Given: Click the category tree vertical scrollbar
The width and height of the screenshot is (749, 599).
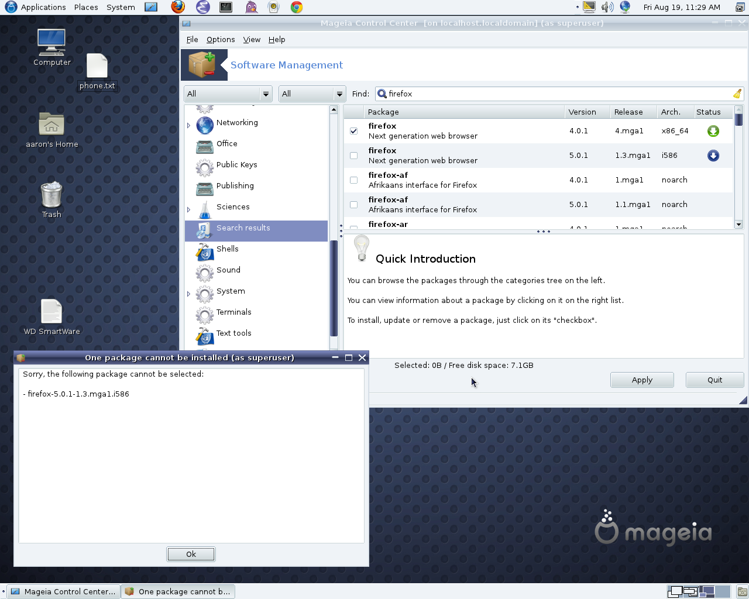Looking at the screenshot, I should [334, 228].
